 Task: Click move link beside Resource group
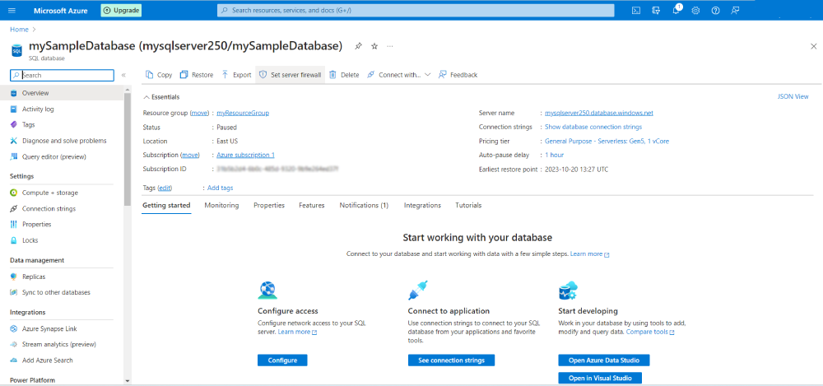[x=199, y=113]
